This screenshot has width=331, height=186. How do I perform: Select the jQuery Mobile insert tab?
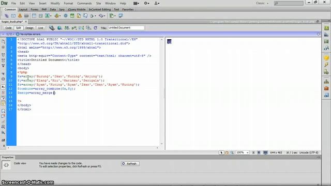[x=77, y=9]
